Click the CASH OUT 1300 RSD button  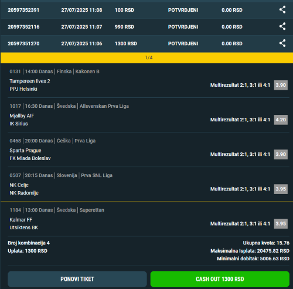coord(220,279)
